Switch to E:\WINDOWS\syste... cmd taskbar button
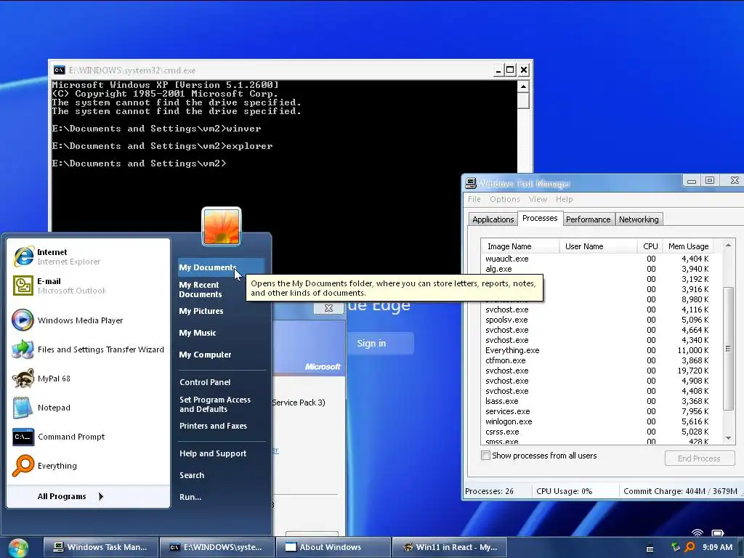 coord(217,547)
